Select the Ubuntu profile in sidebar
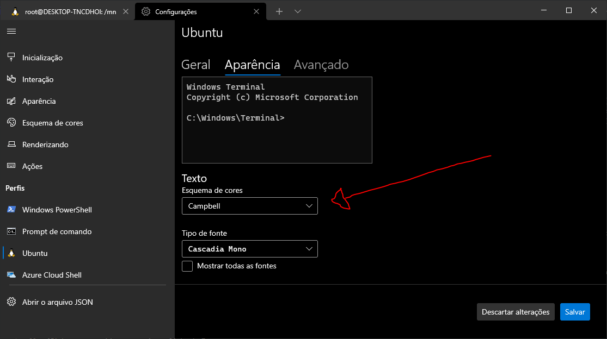This screenshot has width=607, height=339. coord(87,253)
